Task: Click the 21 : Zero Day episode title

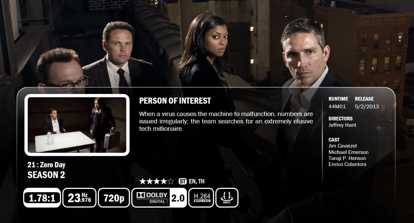Action: (x=46, y=165)
